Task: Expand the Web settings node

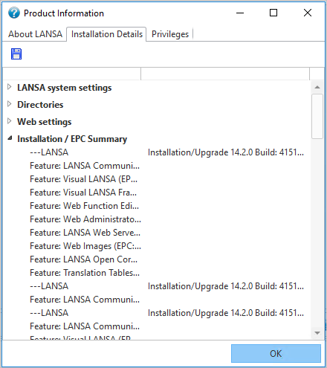Action: (10, 121)
